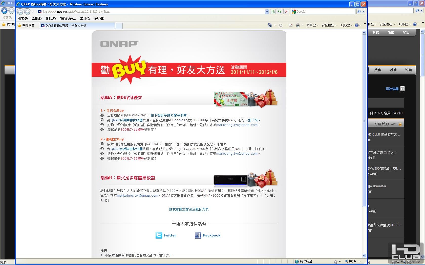The width and height of the screenshot is (425, 265).
Task: Click the 點我看撰文辦法及題目列表 link
Action: click(x=189, y=209)
